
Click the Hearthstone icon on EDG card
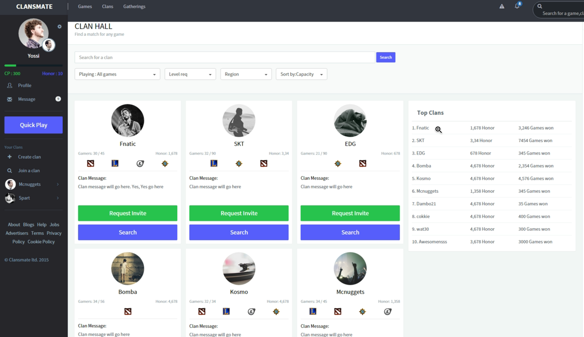tap(338, 164)
